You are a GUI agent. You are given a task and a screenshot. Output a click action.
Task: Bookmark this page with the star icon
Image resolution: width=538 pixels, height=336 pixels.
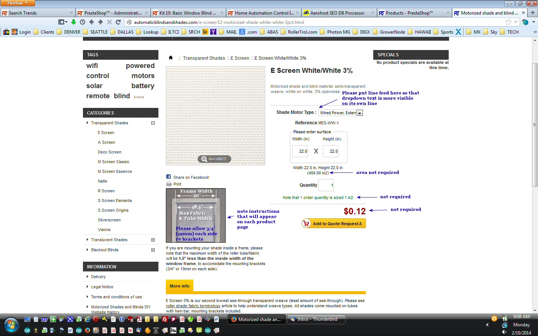pos(508,22)
